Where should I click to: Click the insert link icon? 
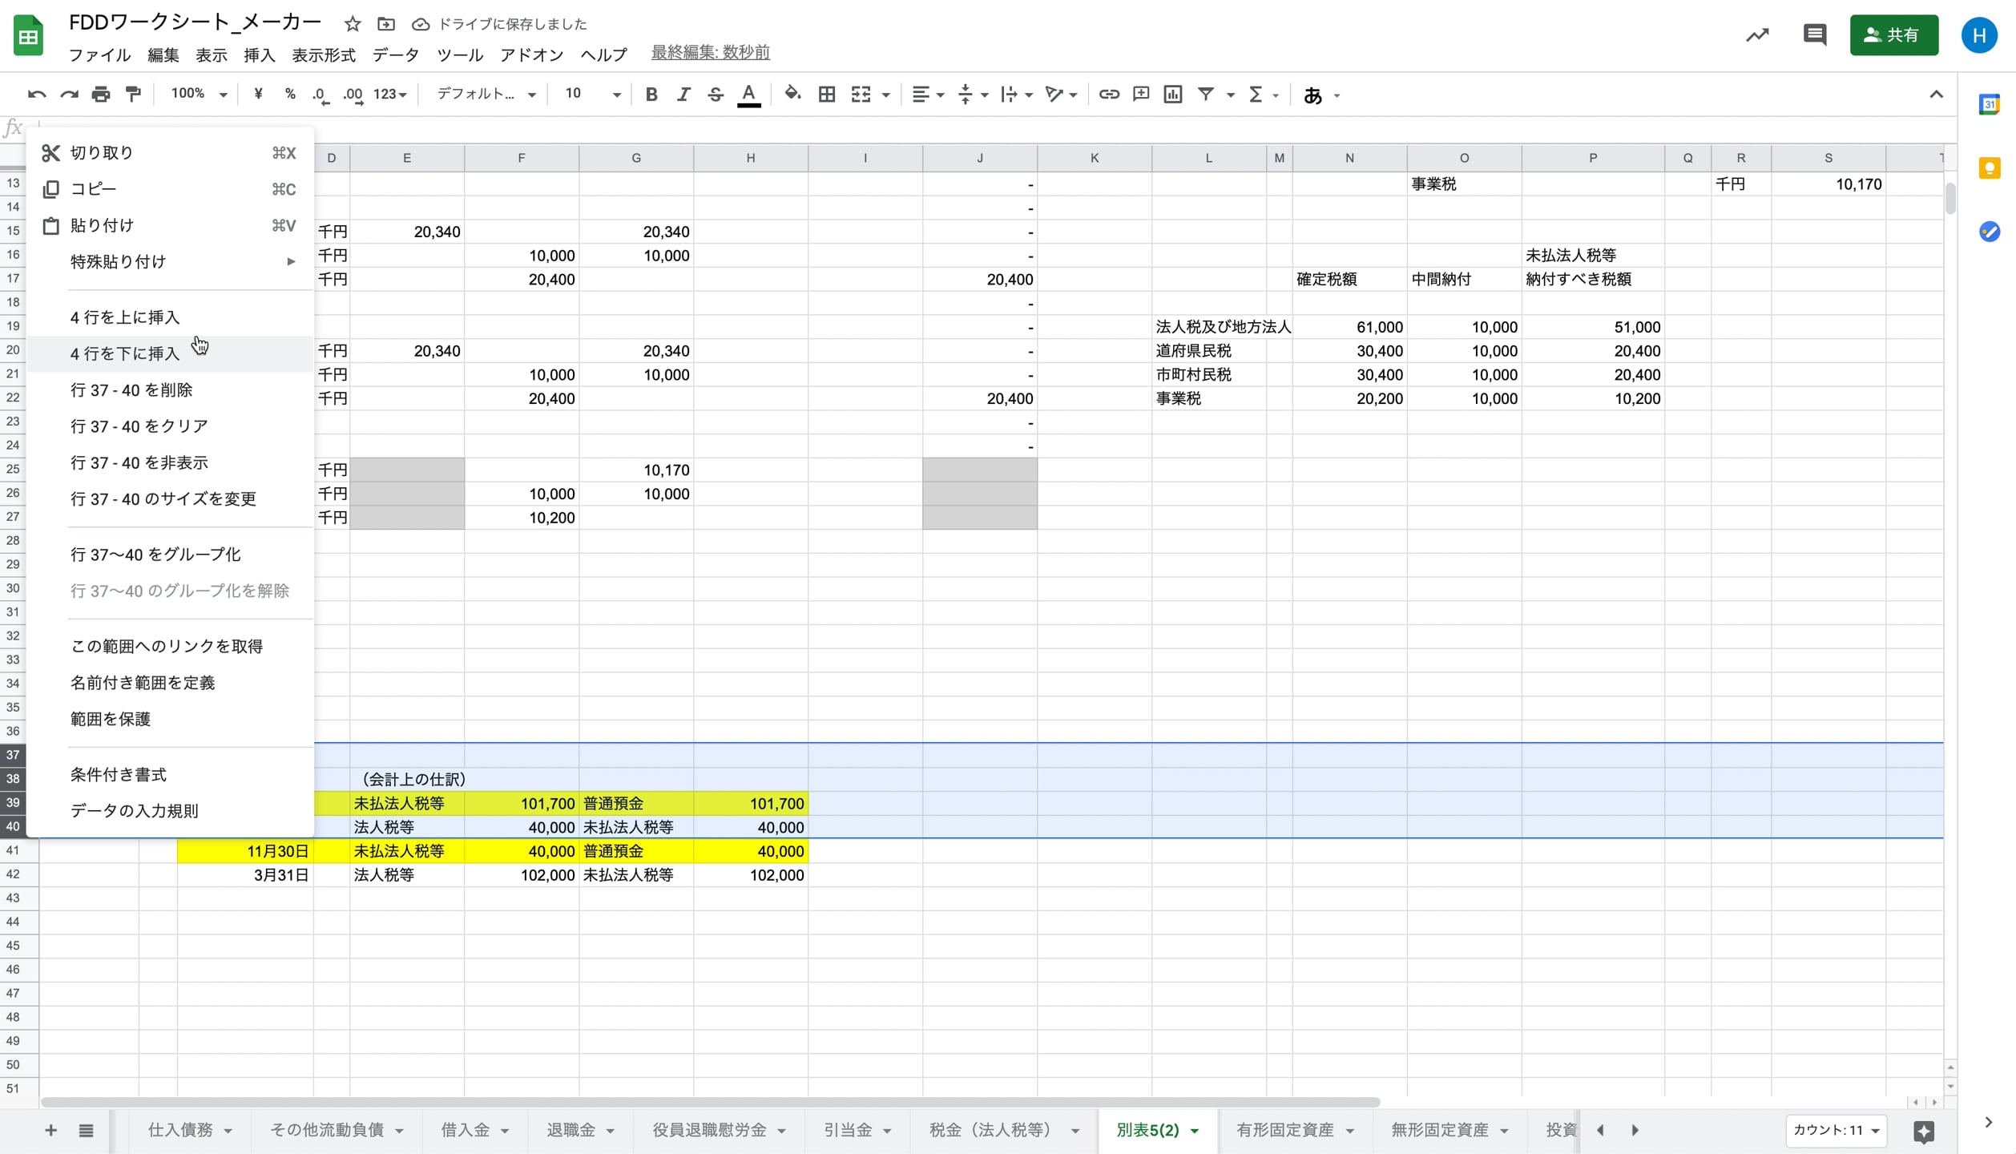click(x=1108, y=95)
